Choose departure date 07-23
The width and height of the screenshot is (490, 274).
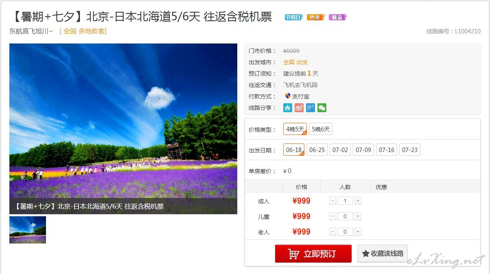click(410, 150)
